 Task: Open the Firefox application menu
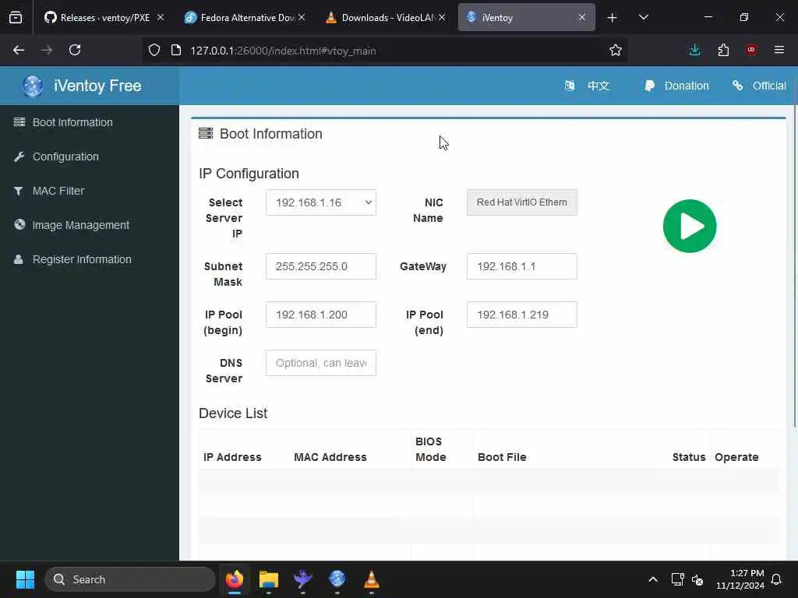779,50
